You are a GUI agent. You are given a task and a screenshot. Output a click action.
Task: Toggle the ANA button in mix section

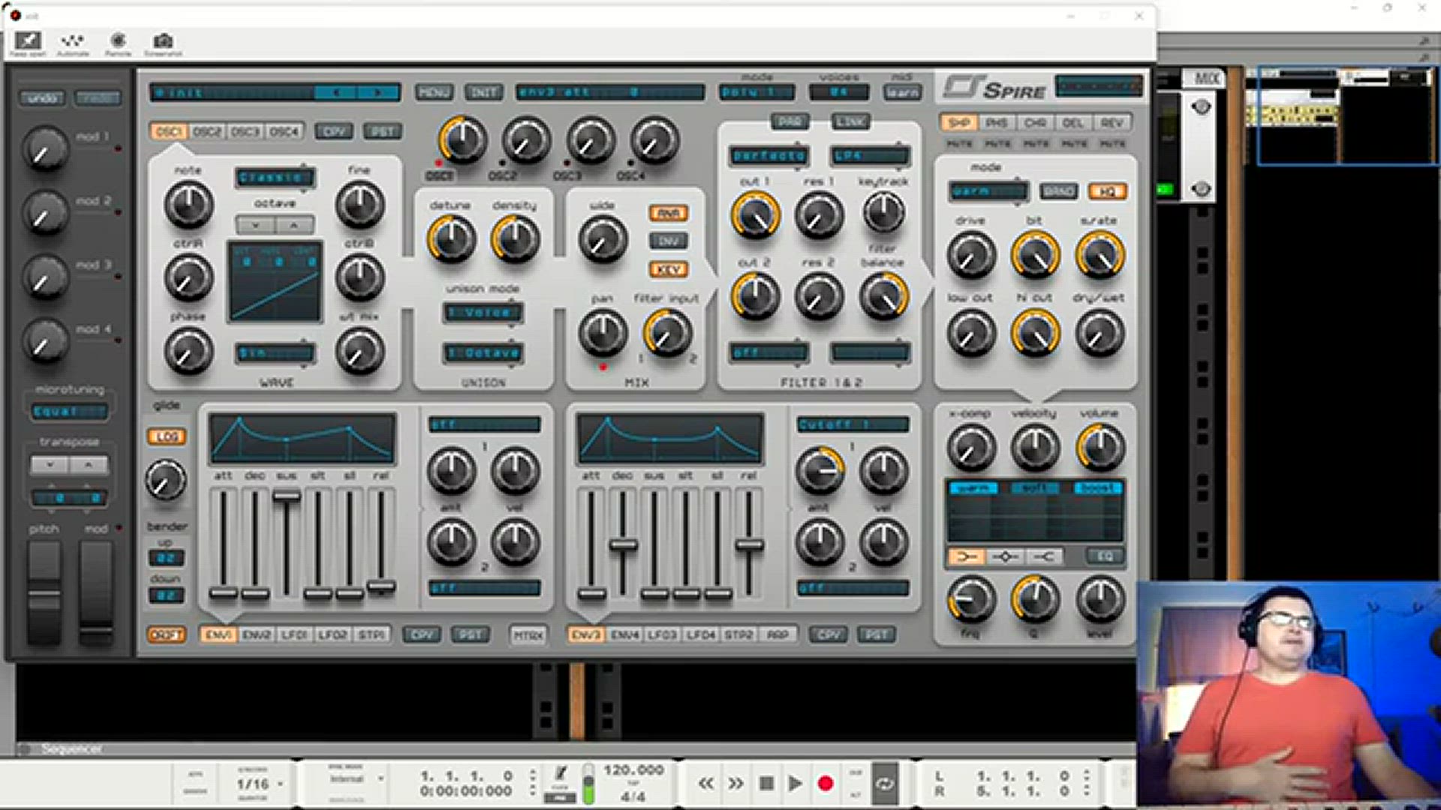pyautogui.click(x=668, y=213)
